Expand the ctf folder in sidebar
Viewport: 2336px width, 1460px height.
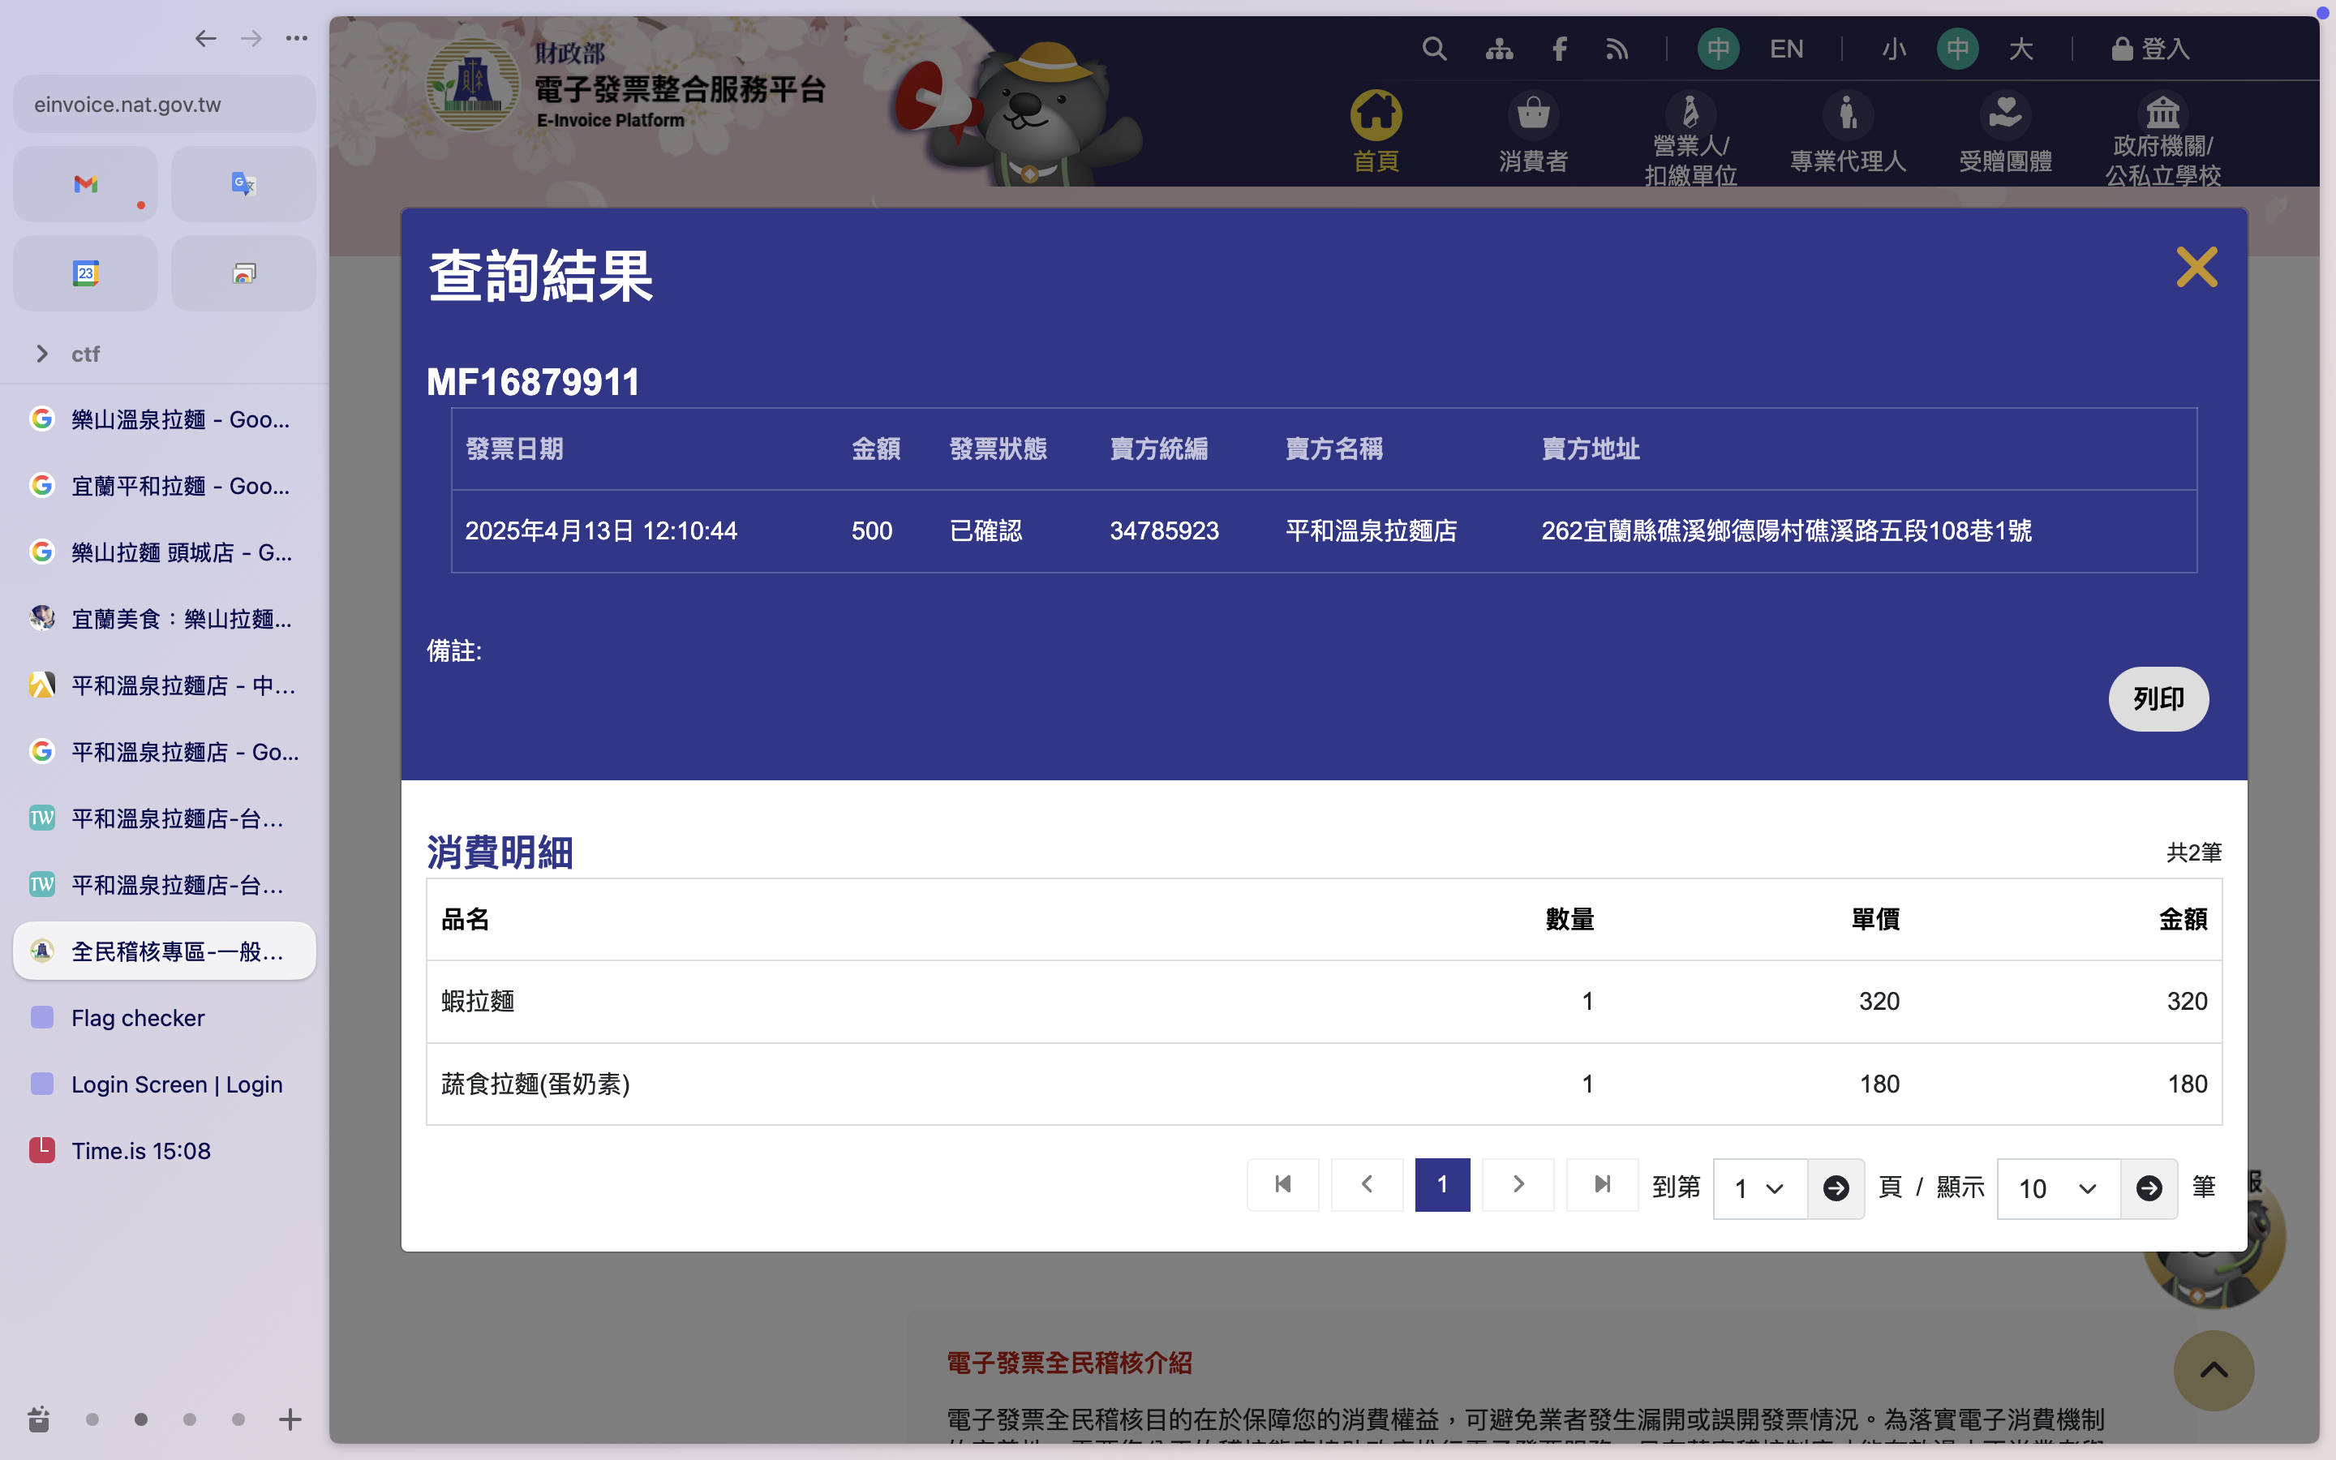[x=42, y=354]
